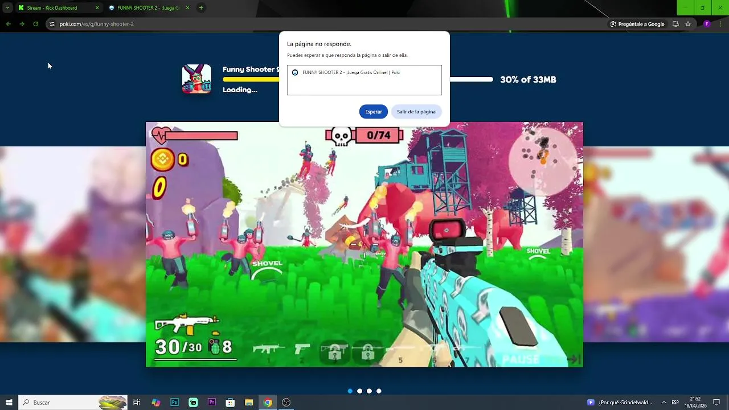
Task: Click the install app icon in address bar
Action: point(675,24)
